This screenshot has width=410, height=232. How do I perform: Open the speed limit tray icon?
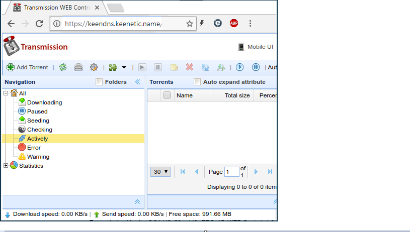(x=78, y=67)
